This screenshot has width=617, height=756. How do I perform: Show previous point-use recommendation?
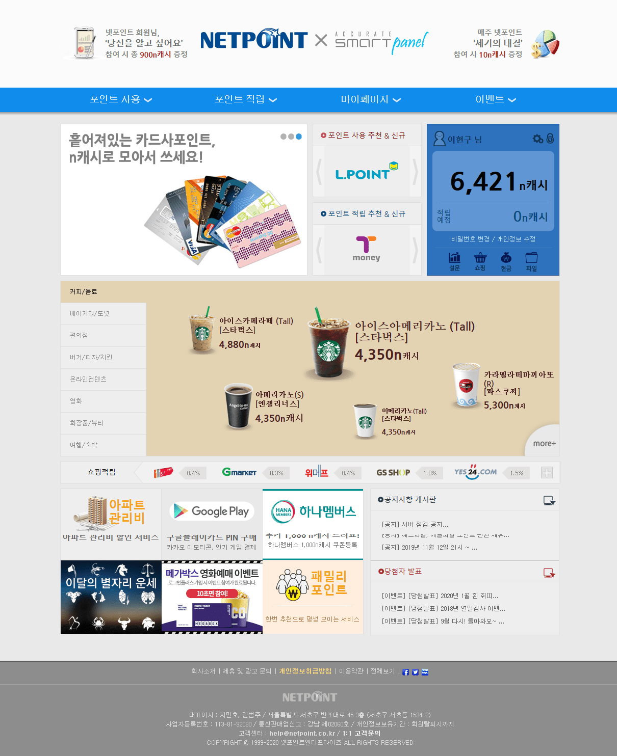(319, 172)
